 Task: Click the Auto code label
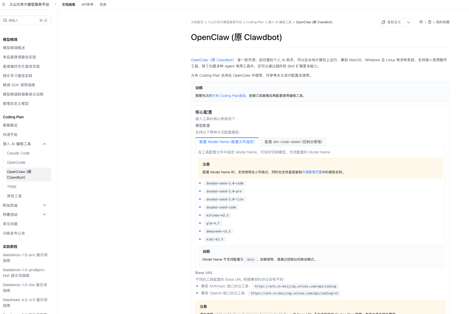click(x=251, y=260)
